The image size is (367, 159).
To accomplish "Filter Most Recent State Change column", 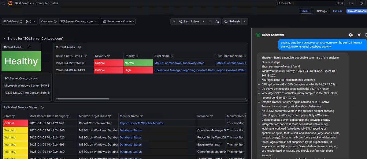I will click(x=68, y=116).
